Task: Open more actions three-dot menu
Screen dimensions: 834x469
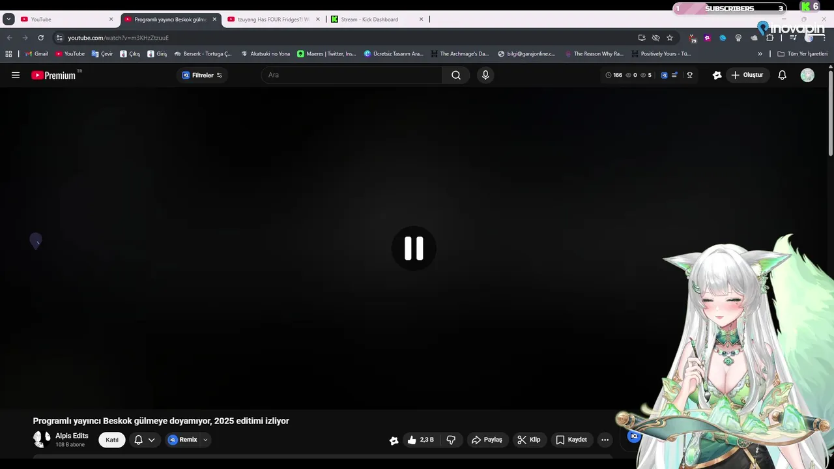Action: 605,440
